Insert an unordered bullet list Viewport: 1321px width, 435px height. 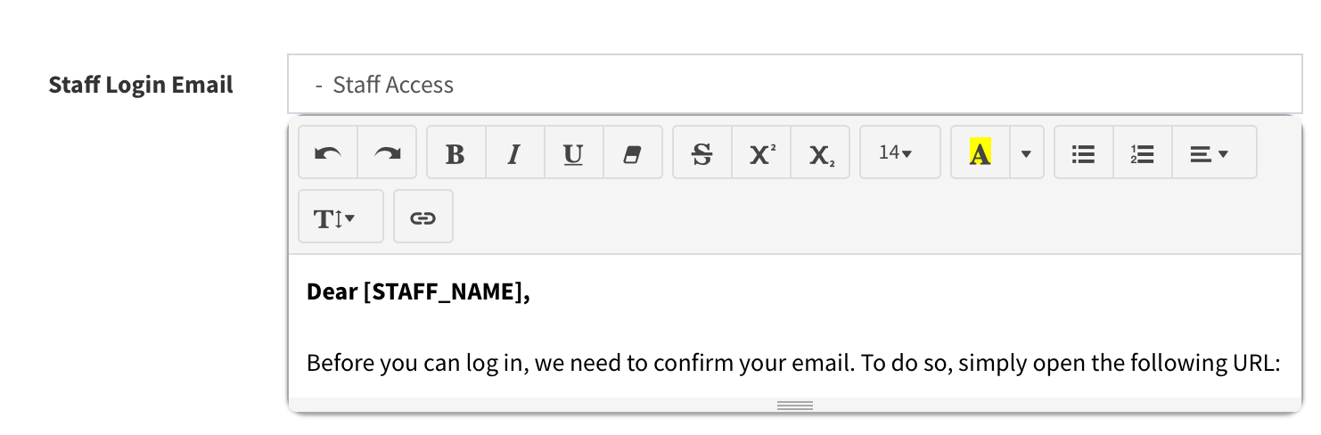tap(1083, 153)
